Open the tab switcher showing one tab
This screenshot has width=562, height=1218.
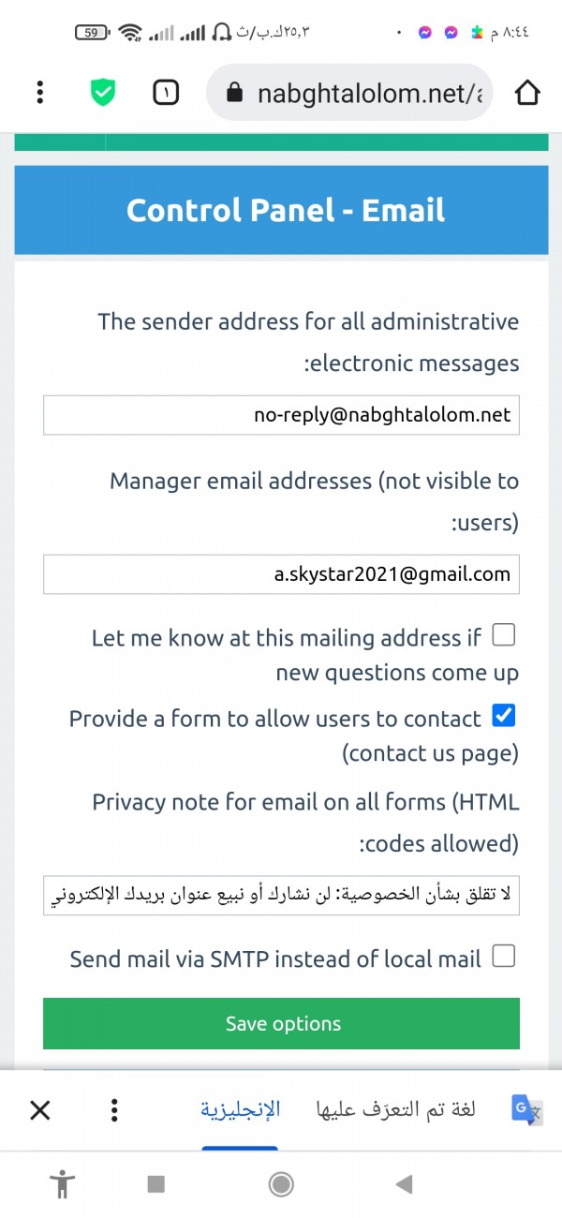[166, 93]
